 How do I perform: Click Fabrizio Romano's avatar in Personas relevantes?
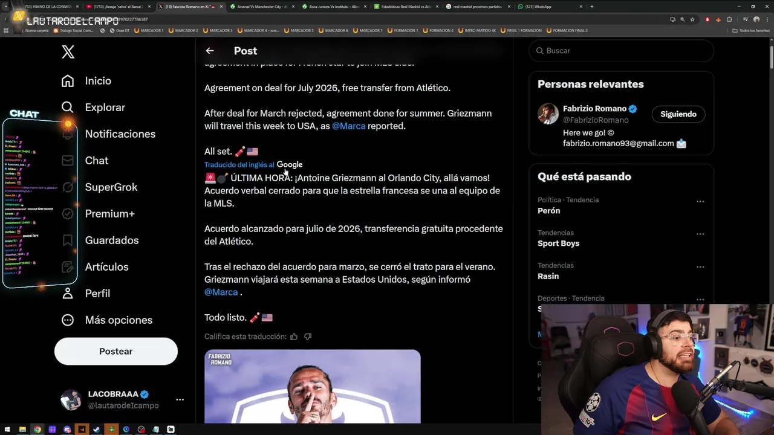coord(548,114)
